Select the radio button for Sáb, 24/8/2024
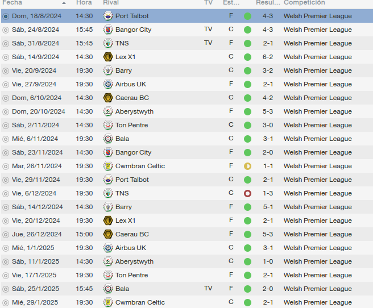 coord(6,30)
